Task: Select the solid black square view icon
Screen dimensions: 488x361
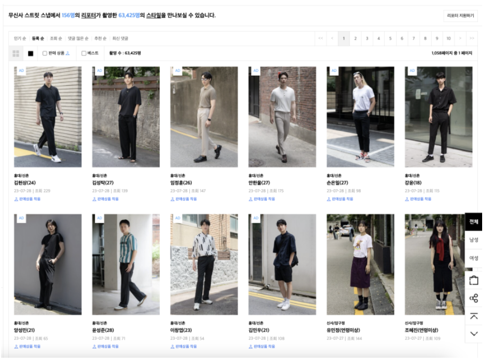Action: (30, 53)
